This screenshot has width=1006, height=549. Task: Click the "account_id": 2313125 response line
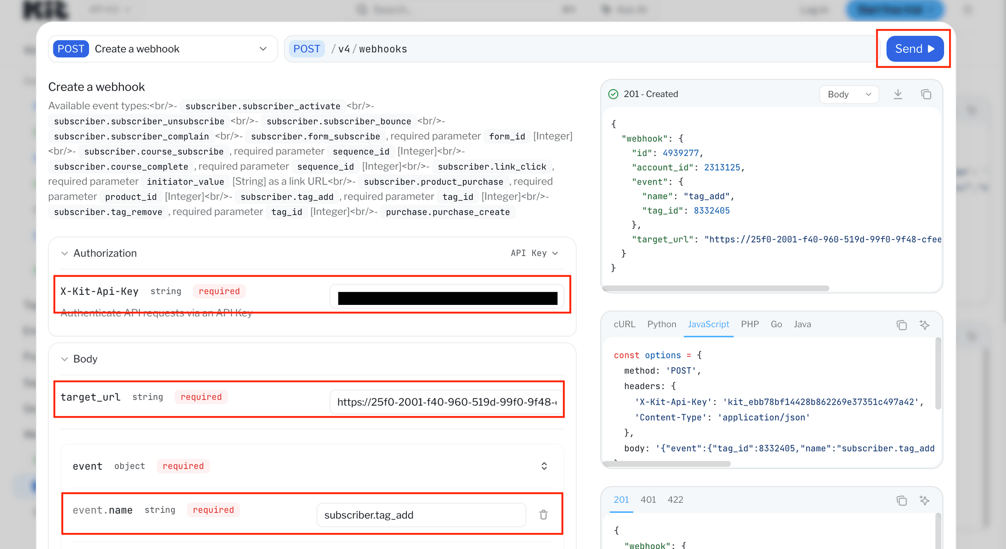tap(688, 168)
